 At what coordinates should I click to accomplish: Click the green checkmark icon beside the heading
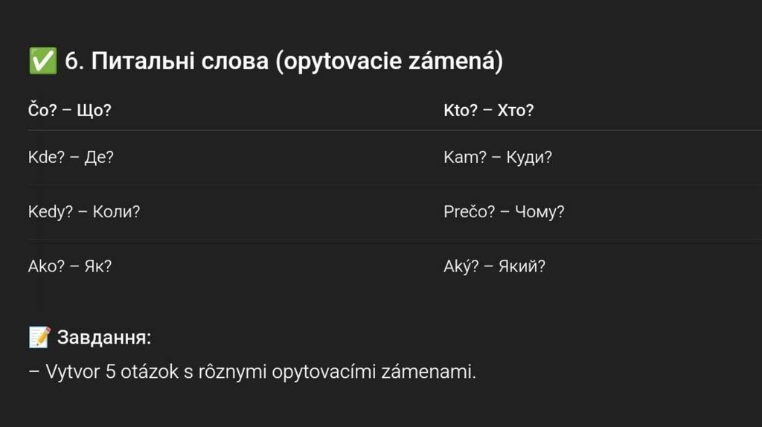pos(42,62)
